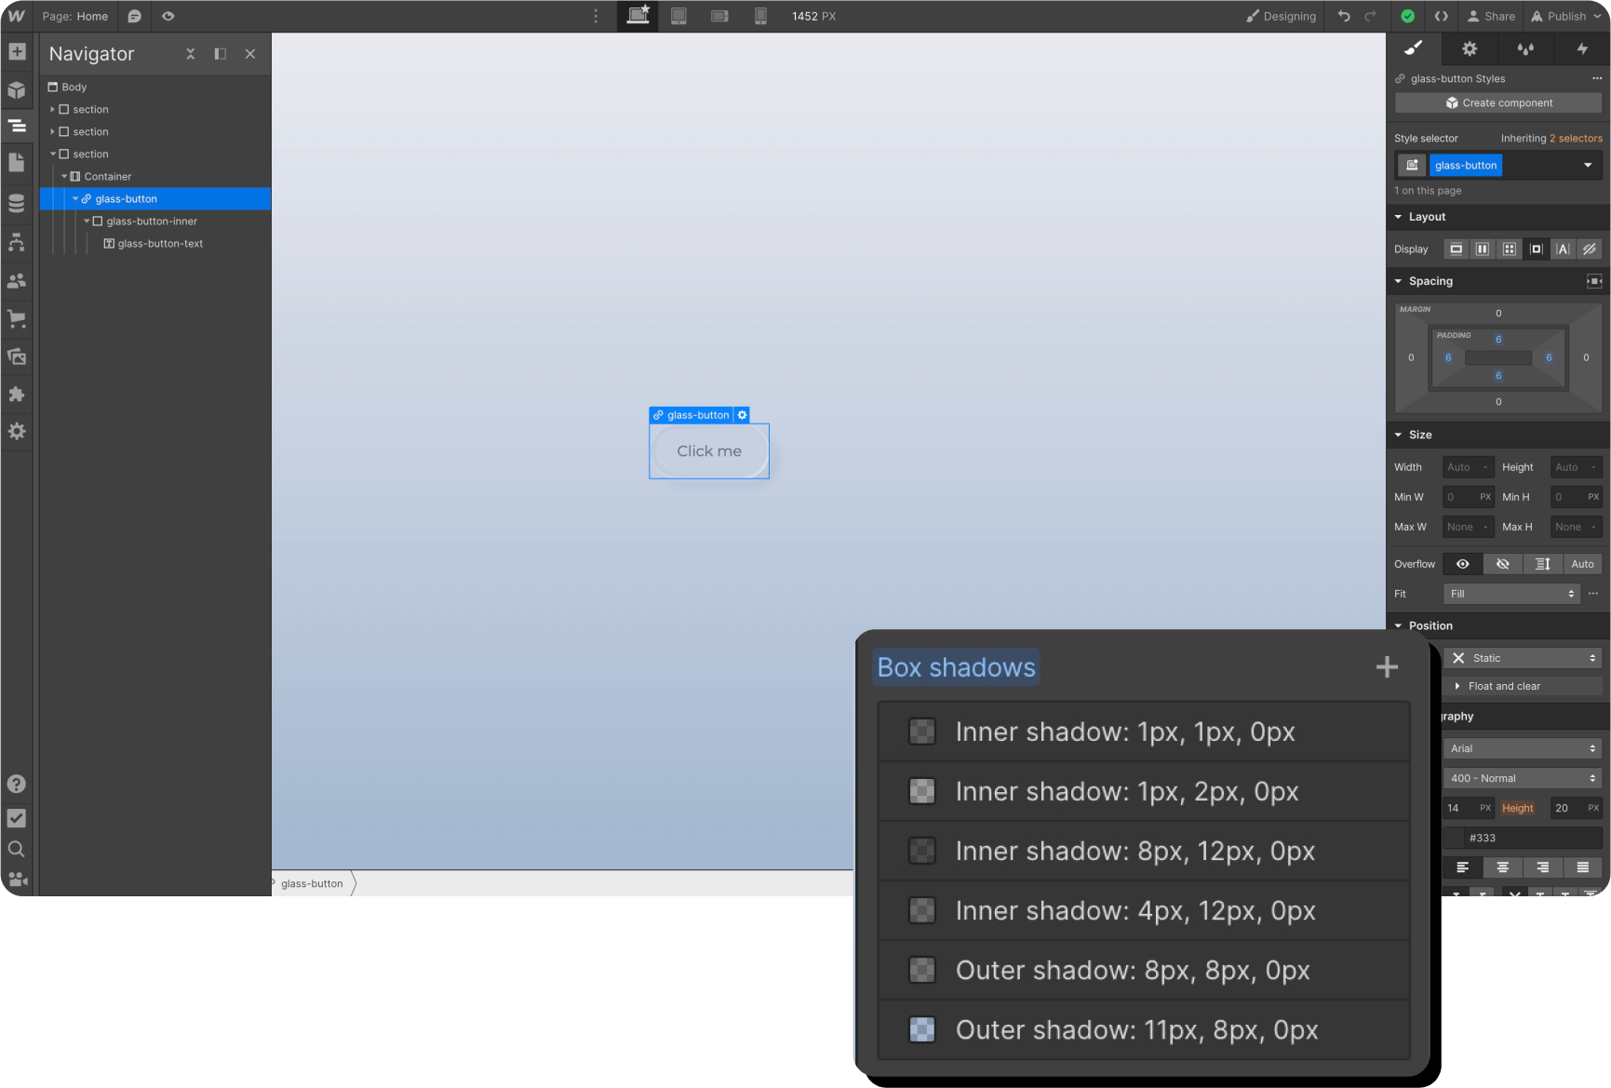Click the Publish button

point(1562,16)
